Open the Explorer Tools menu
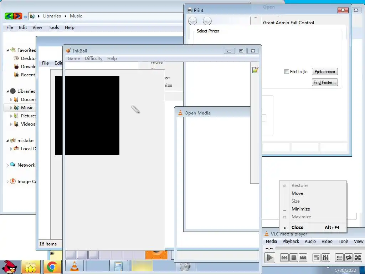The image size is (365, 274). (53, 27)
